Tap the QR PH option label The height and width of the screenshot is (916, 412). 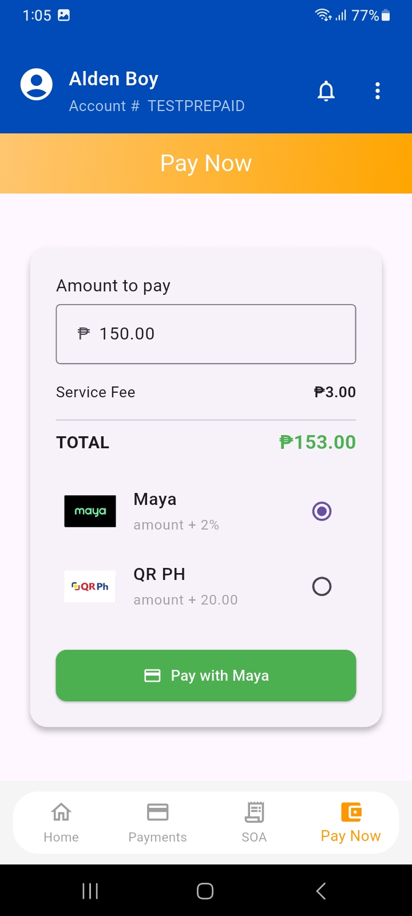[159, 574]
